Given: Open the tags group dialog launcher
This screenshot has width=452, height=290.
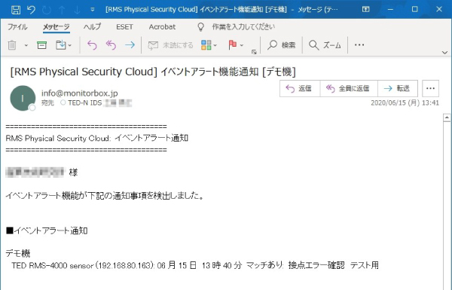Looking at the screenshot, I should click(x=254, y=52).
